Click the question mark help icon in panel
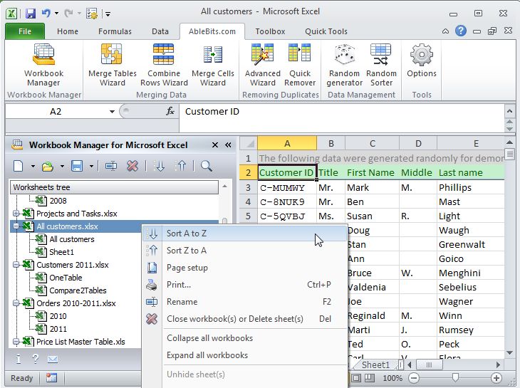The height and width of the screenshot is (388, 520). 36,359
